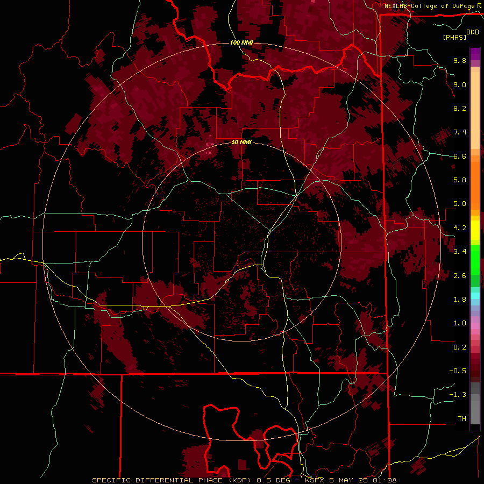Click the 0.2 scale value

[460, 347]
